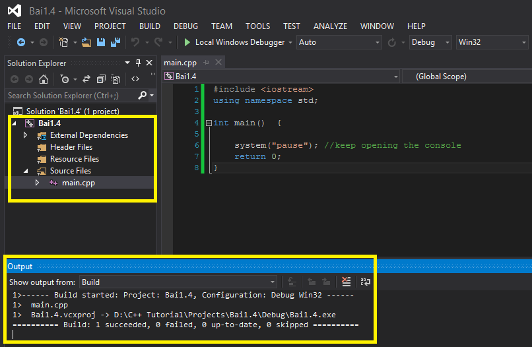Click the Redo toolbar icon
This screenshot has width=532, height=347.
pos(158,42)
